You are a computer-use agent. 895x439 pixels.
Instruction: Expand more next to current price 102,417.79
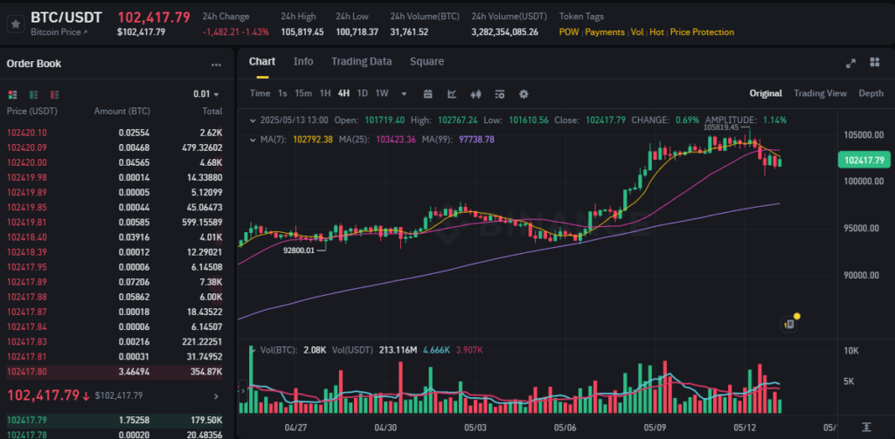(x=216, y=395)
